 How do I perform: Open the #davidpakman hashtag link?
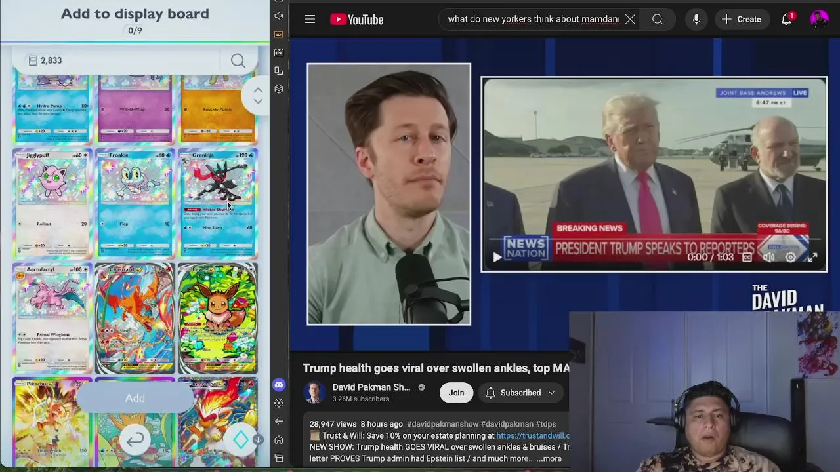point(507,424)
